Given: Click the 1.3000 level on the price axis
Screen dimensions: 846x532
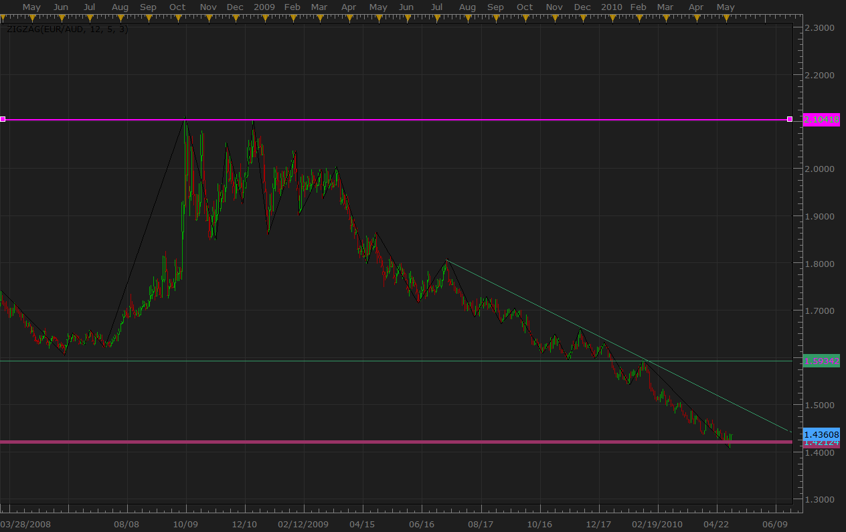Looking at the screenshot, I should (x=819, y=499).
